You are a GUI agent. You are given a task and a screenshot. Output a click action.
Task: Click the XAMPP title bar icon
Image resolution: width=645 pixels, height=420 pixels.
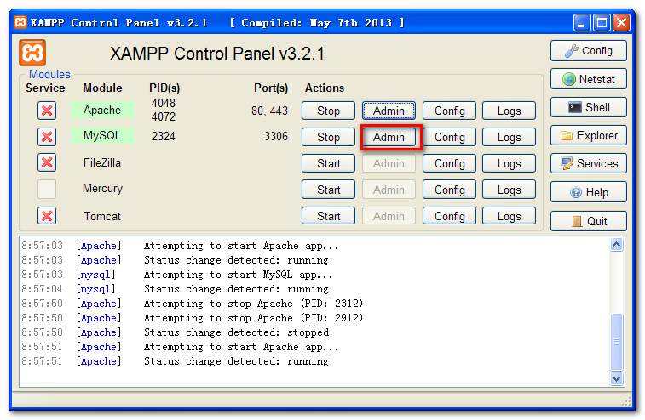click(x=20, y=22)
